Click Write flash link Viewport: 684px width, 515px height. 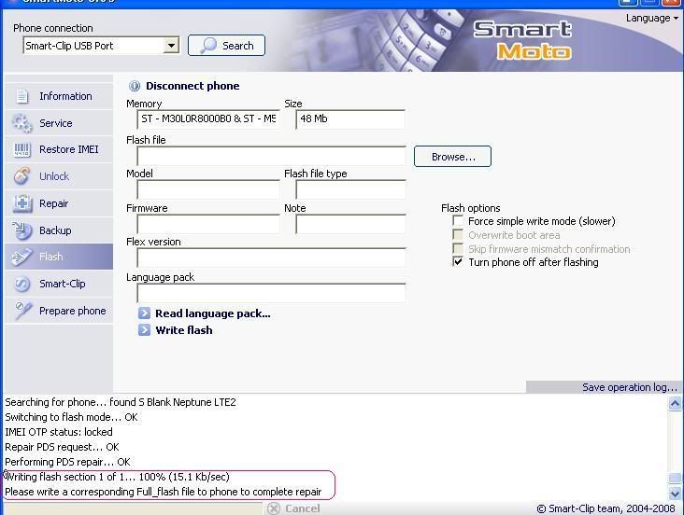tap(184, 330)
